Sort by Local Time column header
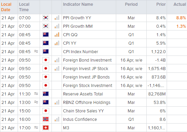This screenshot has width=187, height=132. click(x=24, y=7)
